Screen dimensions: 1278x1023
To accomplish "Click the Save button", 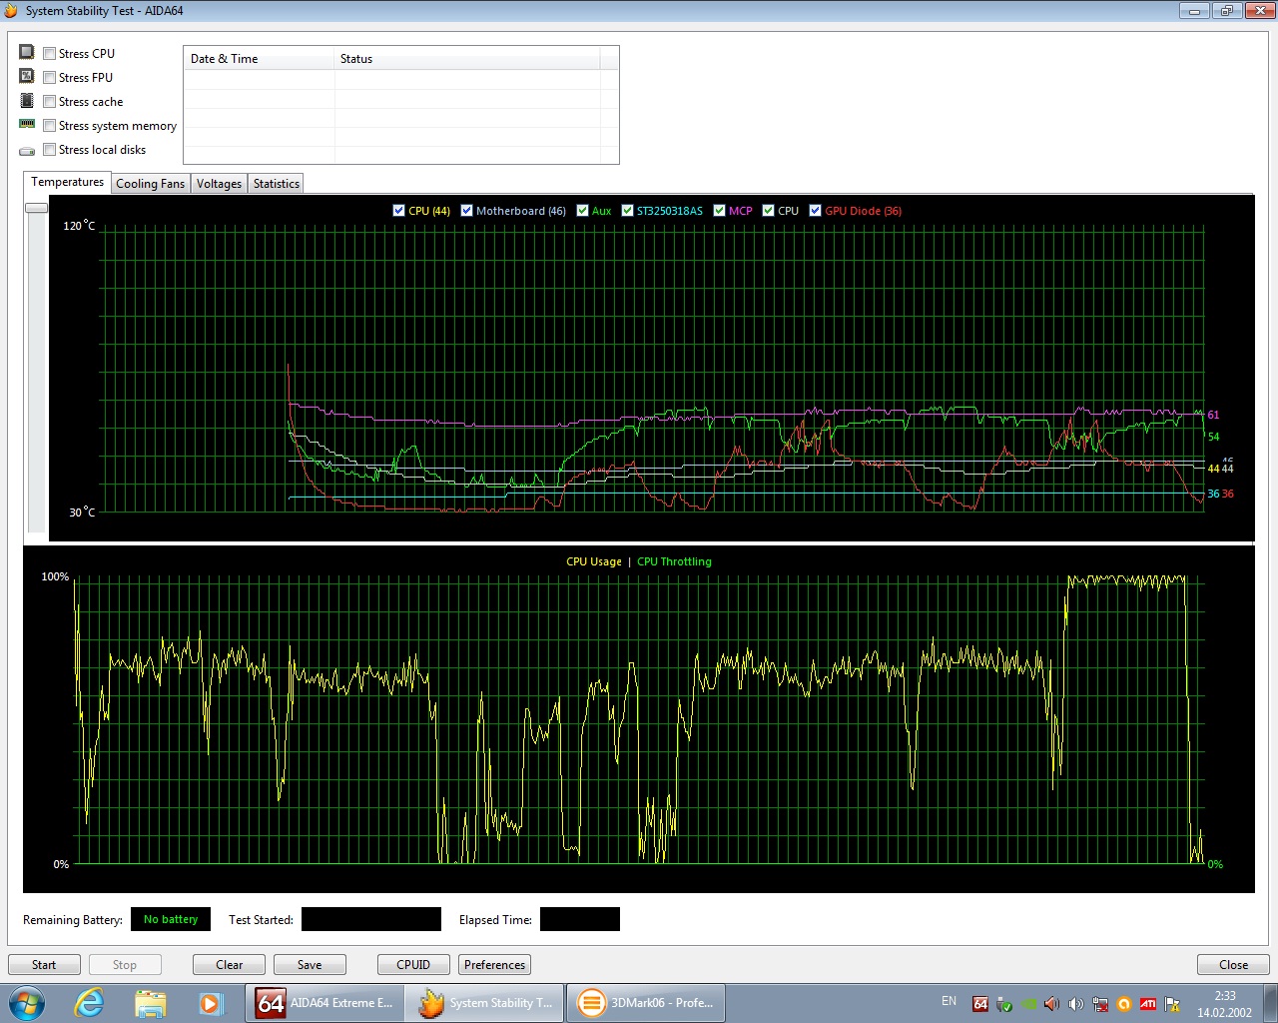I will tap(310, 965).
